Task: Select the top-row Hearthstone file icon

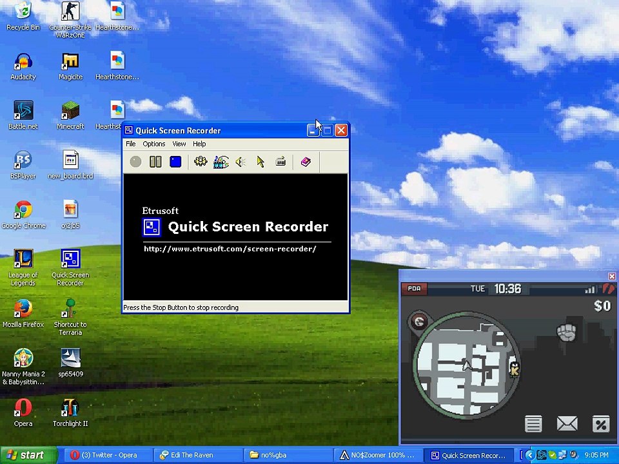Action: coord(117,16)
